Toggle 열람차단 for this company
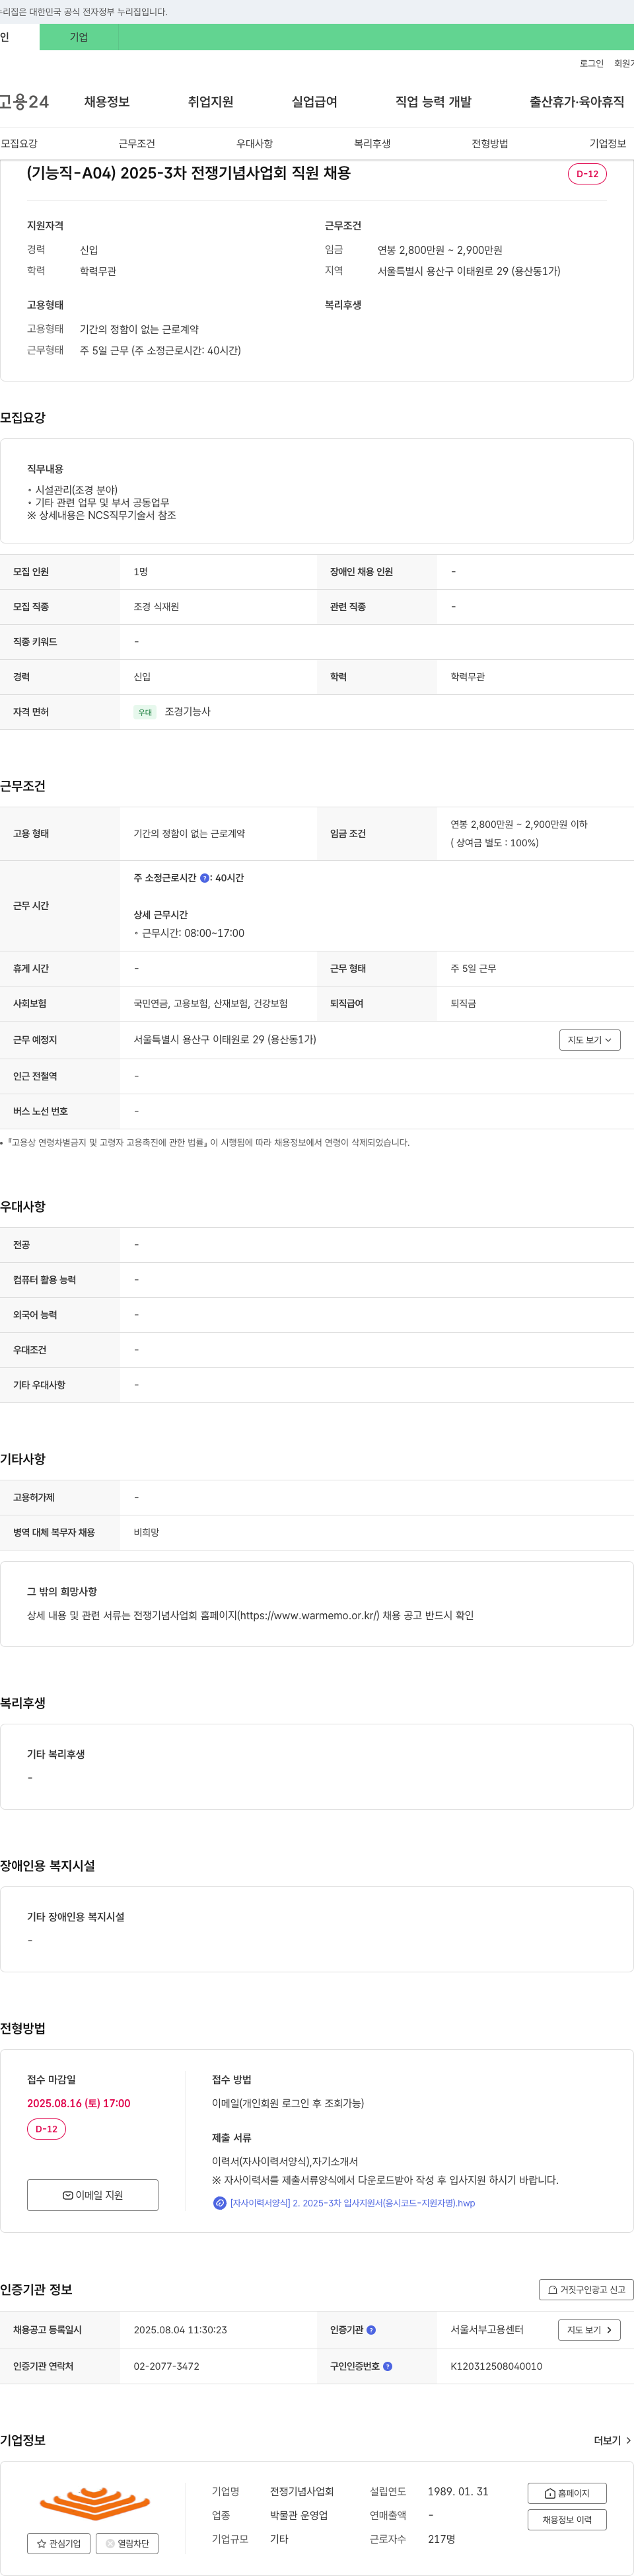This screenshot has width=634, height=2576. click(127, 2543)
